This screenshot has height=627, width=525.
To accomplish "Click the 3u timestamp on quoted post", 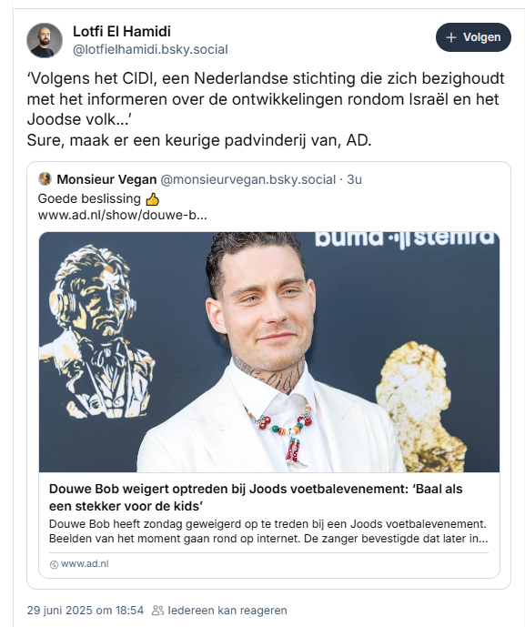I will [354, 179].
